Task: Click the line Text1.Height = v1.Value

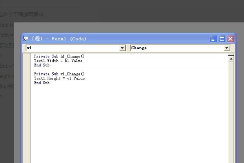Action: pyautogui.click(x=59, y=78)
